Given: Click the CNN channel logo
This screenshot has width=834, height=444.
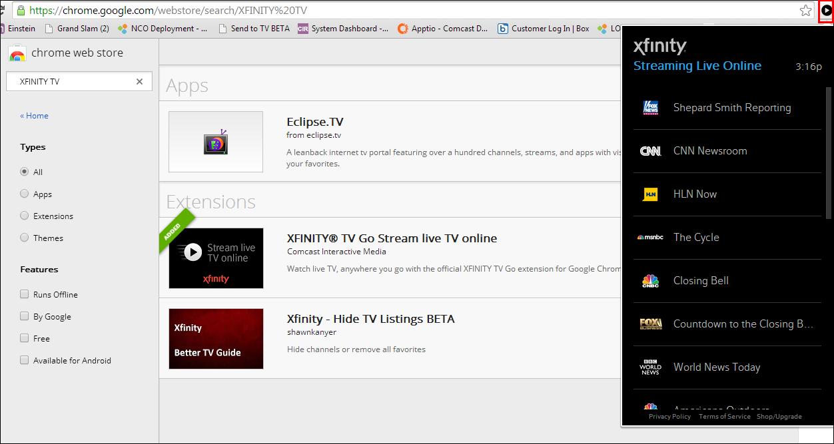Looking at the screenshot, I should pos(650,151).
